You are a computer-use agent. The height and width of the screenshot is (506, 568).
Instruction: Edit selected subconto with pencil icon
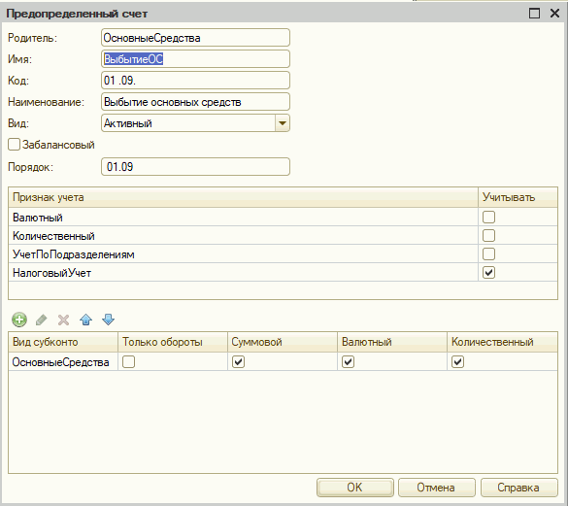click(x=42, y=320)
